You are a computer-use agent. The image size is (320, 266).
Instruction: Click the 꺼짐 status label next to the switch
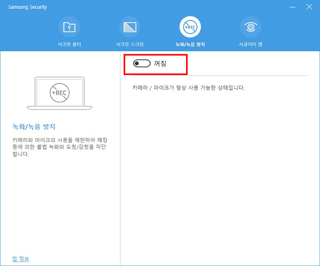[x=160, y=64]
